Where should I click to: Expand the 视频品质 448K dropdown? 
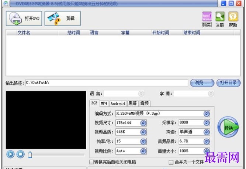click(x=143, y=132)
